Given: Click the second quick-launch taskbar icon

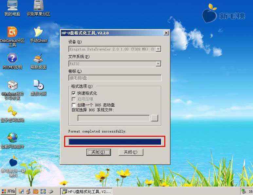Looking at the screenshot, I should (28, 191).
